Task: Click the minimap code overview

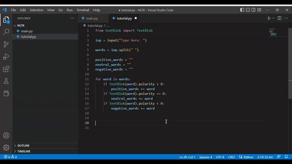Action: click(x=273, y=32)
